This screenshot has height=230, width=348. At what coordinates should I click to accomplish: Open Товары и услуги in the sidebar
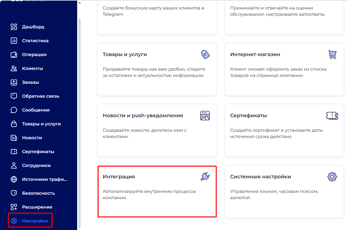pyautogui.click(x=41, y=124)
